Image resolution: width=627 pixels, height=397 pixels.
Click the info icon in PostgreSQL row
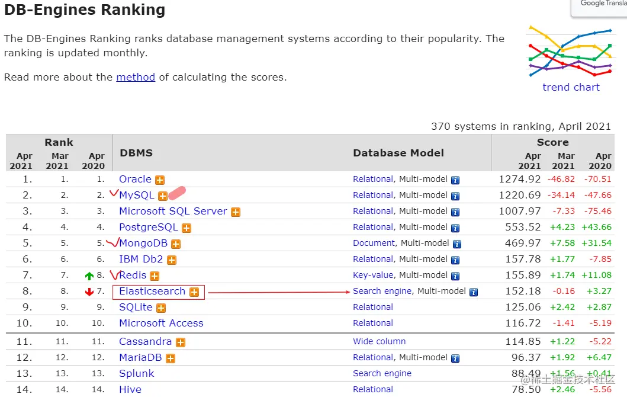pyautogui.click(x=455, y=228)
